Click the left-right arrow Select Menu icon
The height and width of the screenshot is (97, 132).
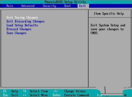(25, 95)
